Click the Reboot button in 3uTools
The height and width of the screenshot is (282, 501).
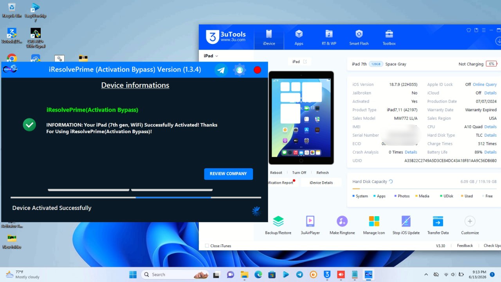276,173
